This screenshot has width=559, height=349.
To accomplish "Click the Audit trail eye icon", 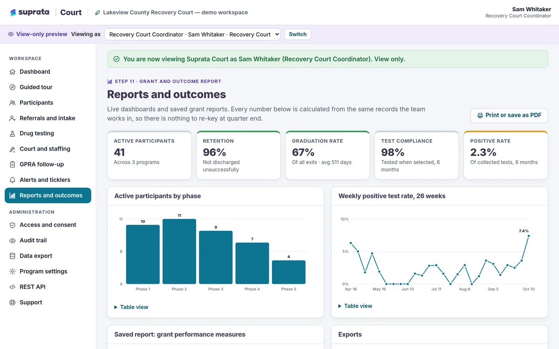I will [x=13, y=241].
